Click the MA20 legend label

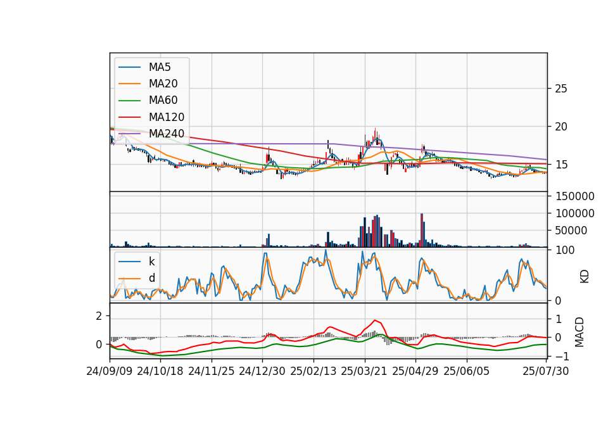coord(163,84)
